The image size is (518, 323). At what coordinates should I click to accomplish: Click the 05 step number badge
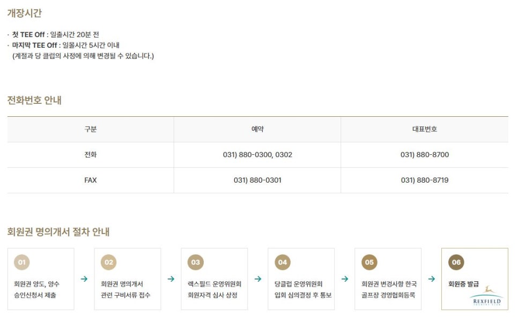[369, 262]
